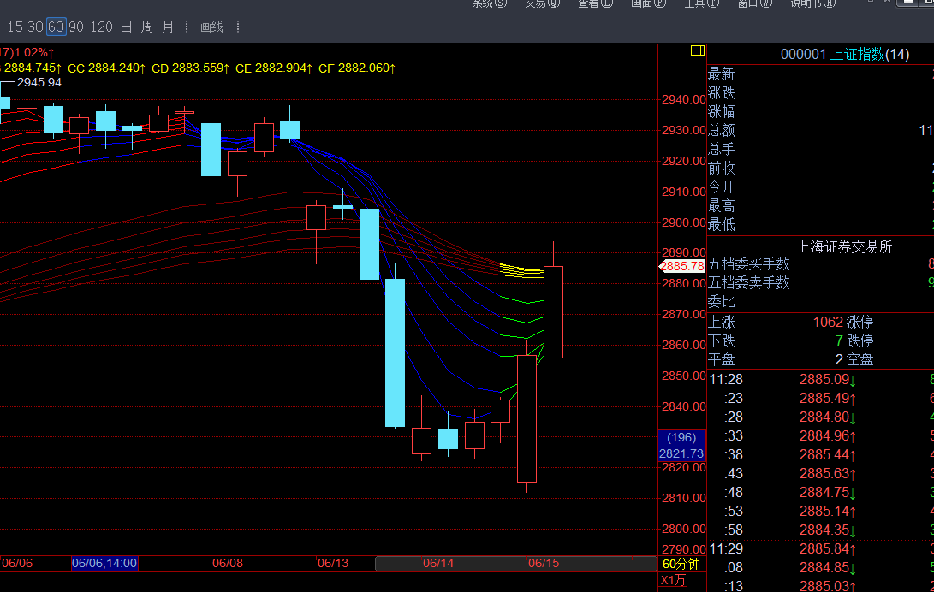The image size is (934, 592).
Task: Select the 06/06,14:00 date marker
Action: tap(104, 564)
